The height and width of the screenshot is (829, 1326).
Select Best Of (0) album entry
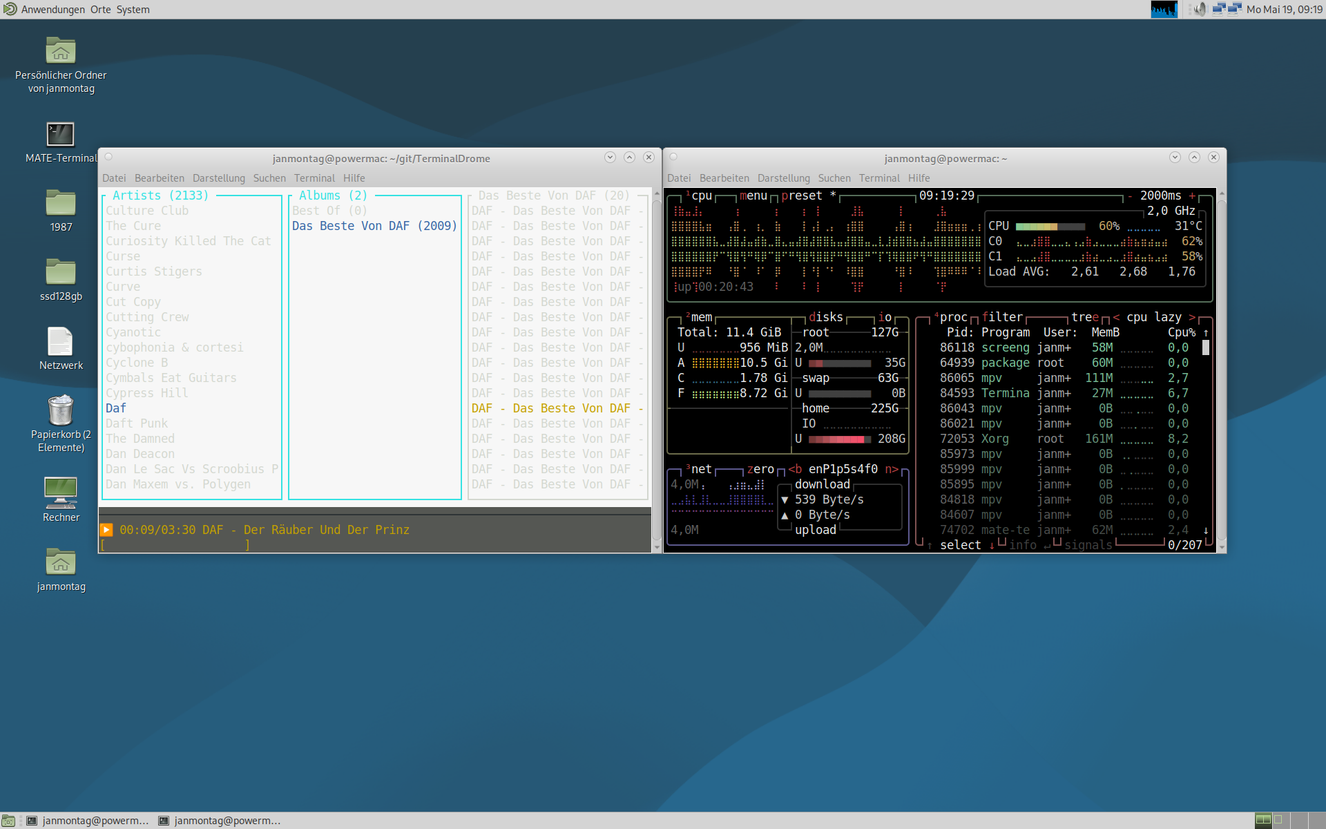(329, 211)
